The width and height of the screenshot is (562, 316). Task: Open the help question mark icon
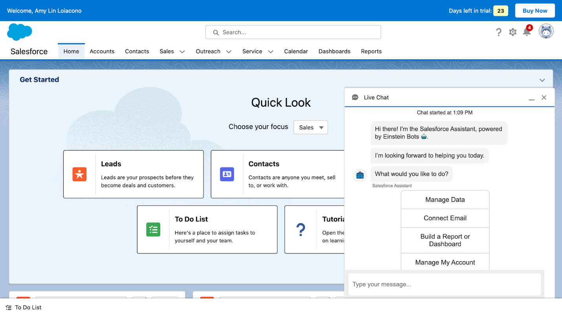[498, 32]
